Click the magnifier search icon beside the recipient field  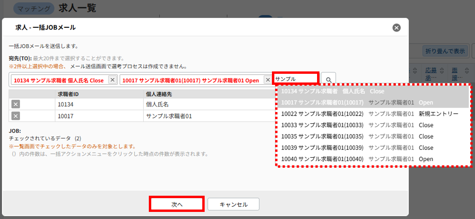pos(329,80)
